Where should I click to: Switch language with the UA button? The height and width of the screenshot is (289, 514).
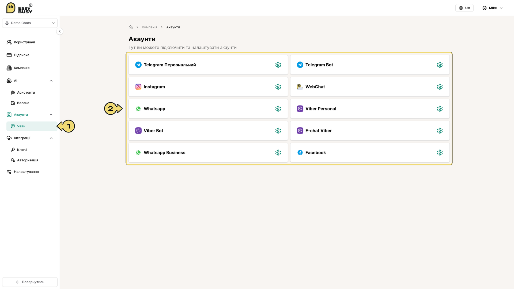pyautogui.click(x=464, y=8)
